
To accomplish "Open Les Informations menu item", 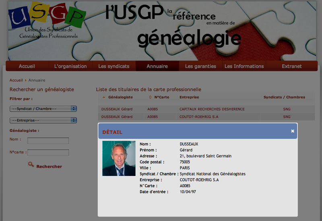I will point(244,66).
